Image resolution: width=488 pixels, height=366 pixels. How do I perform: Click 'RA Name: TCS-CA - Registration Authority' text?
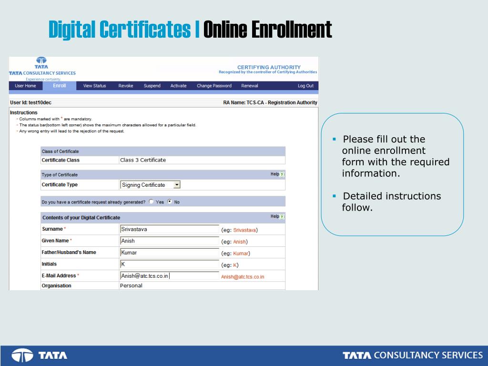tap(270, 103)
